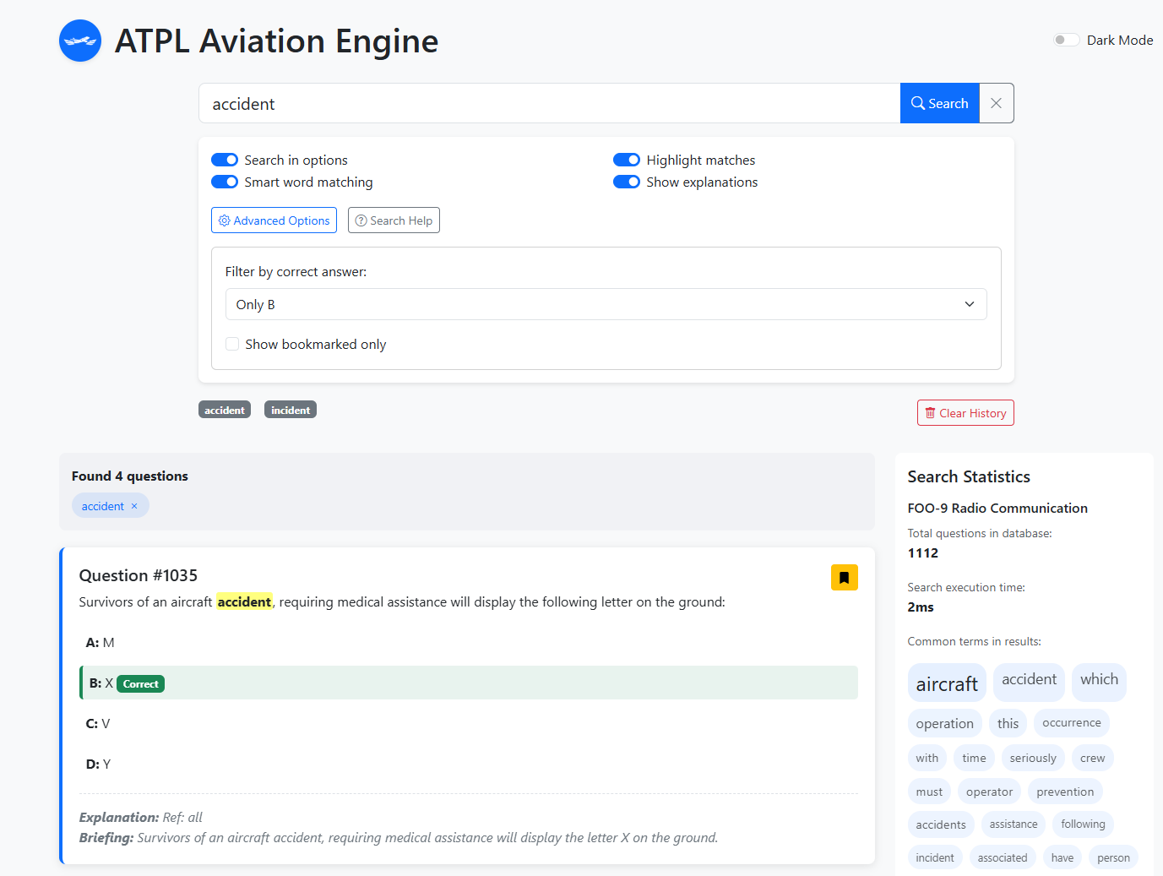Viewport: 1163px width, 876px height.
Task: Click the magnifier icon on the Search button
Action: coord(917,102)
